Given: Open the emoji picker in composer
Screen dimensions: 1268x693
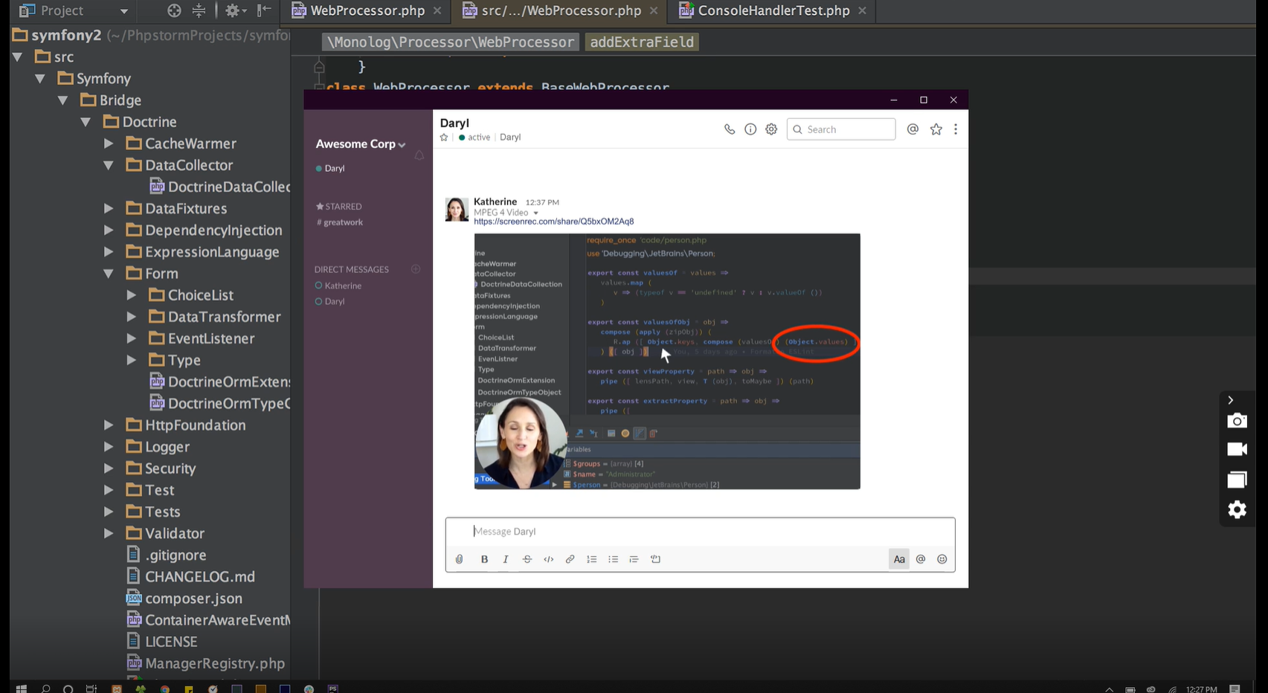Looking at the screenshot, I should (942, 559).
